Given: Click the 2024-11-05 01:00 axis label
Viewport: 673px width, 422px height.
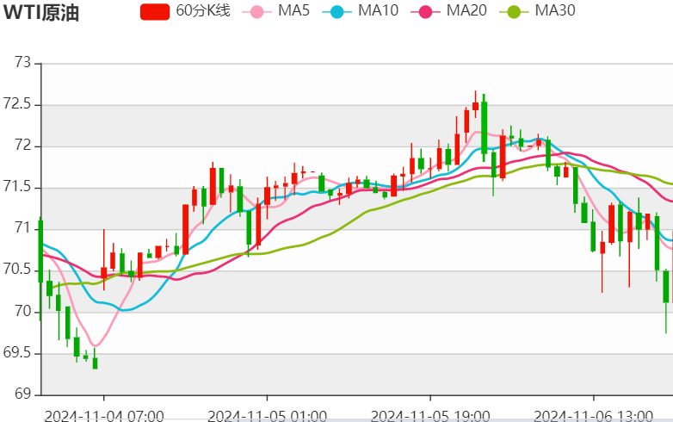Looking at the screenshot, I should 267,416.
